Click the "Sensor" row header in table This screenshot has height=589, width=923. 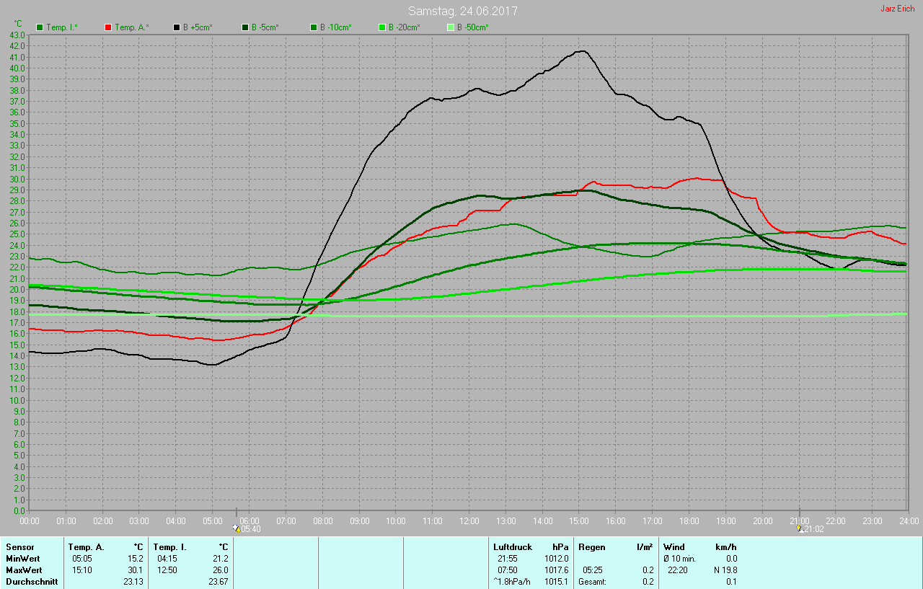20,547
